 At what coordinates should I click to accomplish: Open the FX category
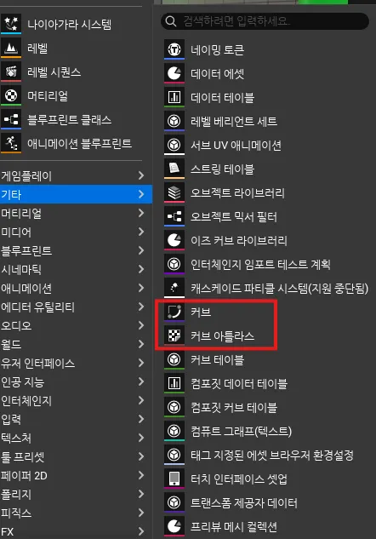76,531
